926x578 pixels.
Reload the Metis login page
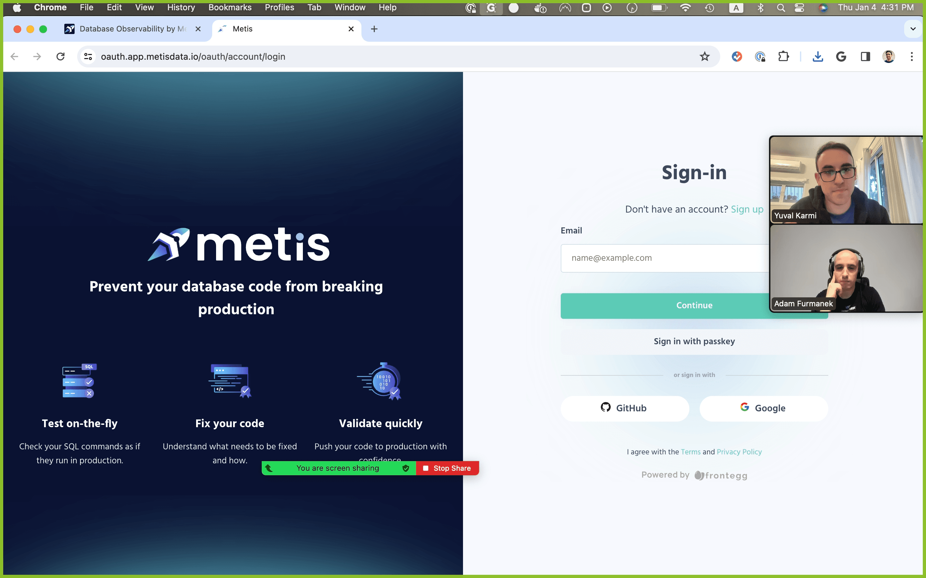pos(60,57)
